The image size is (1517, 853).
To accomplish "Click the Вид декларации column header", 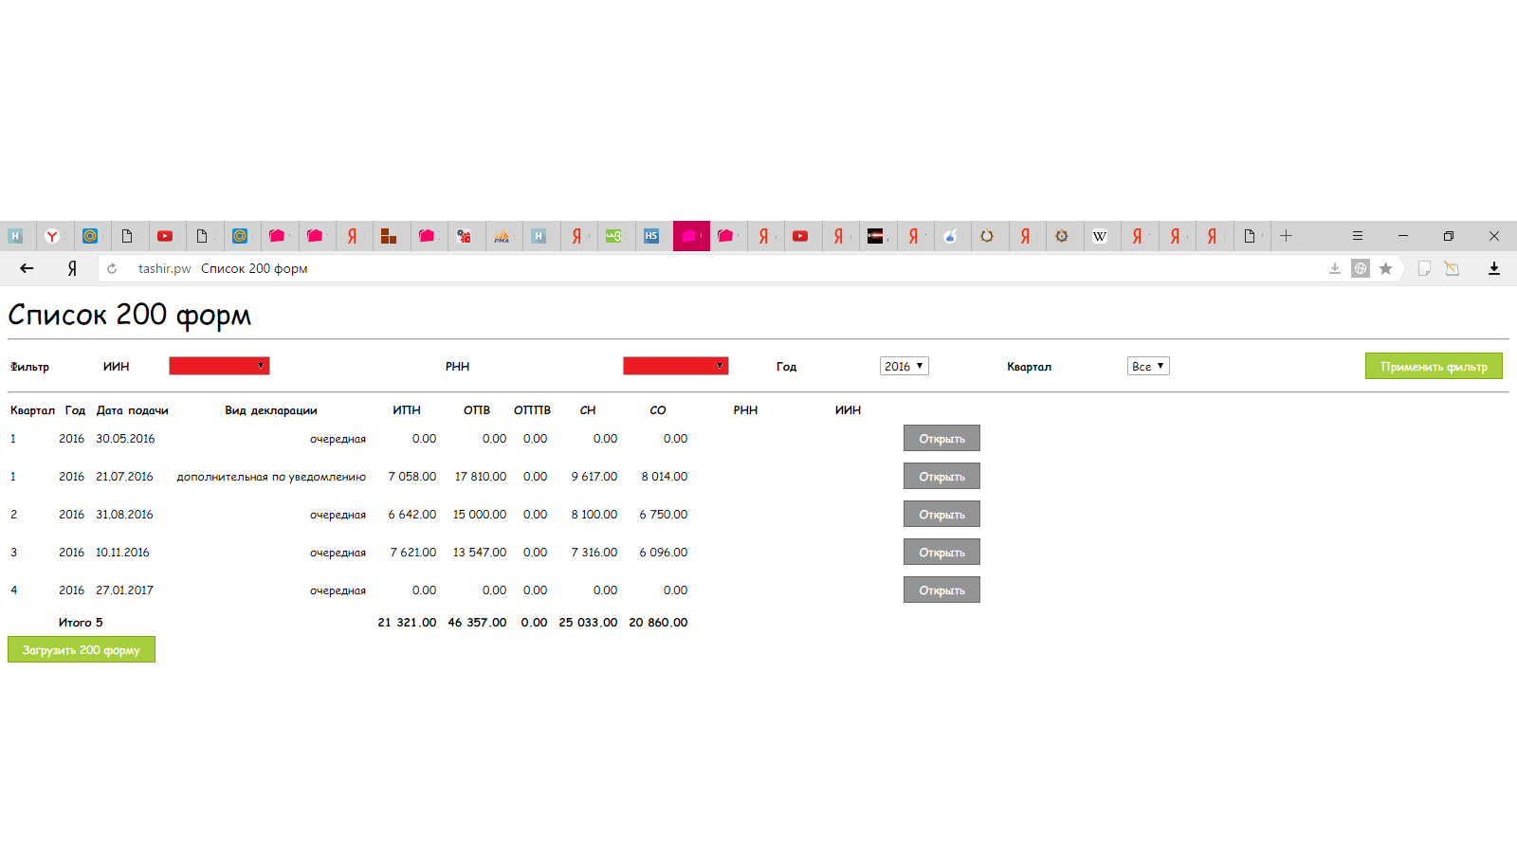I will point(271,410).
